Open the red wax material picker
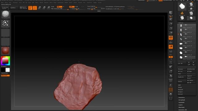 point(6,51)
